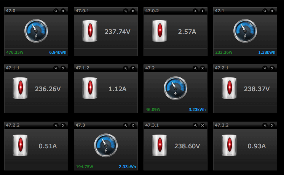284x175 pixels.
Task: Close the 47.3.1 widget panel
Action: 203,125
